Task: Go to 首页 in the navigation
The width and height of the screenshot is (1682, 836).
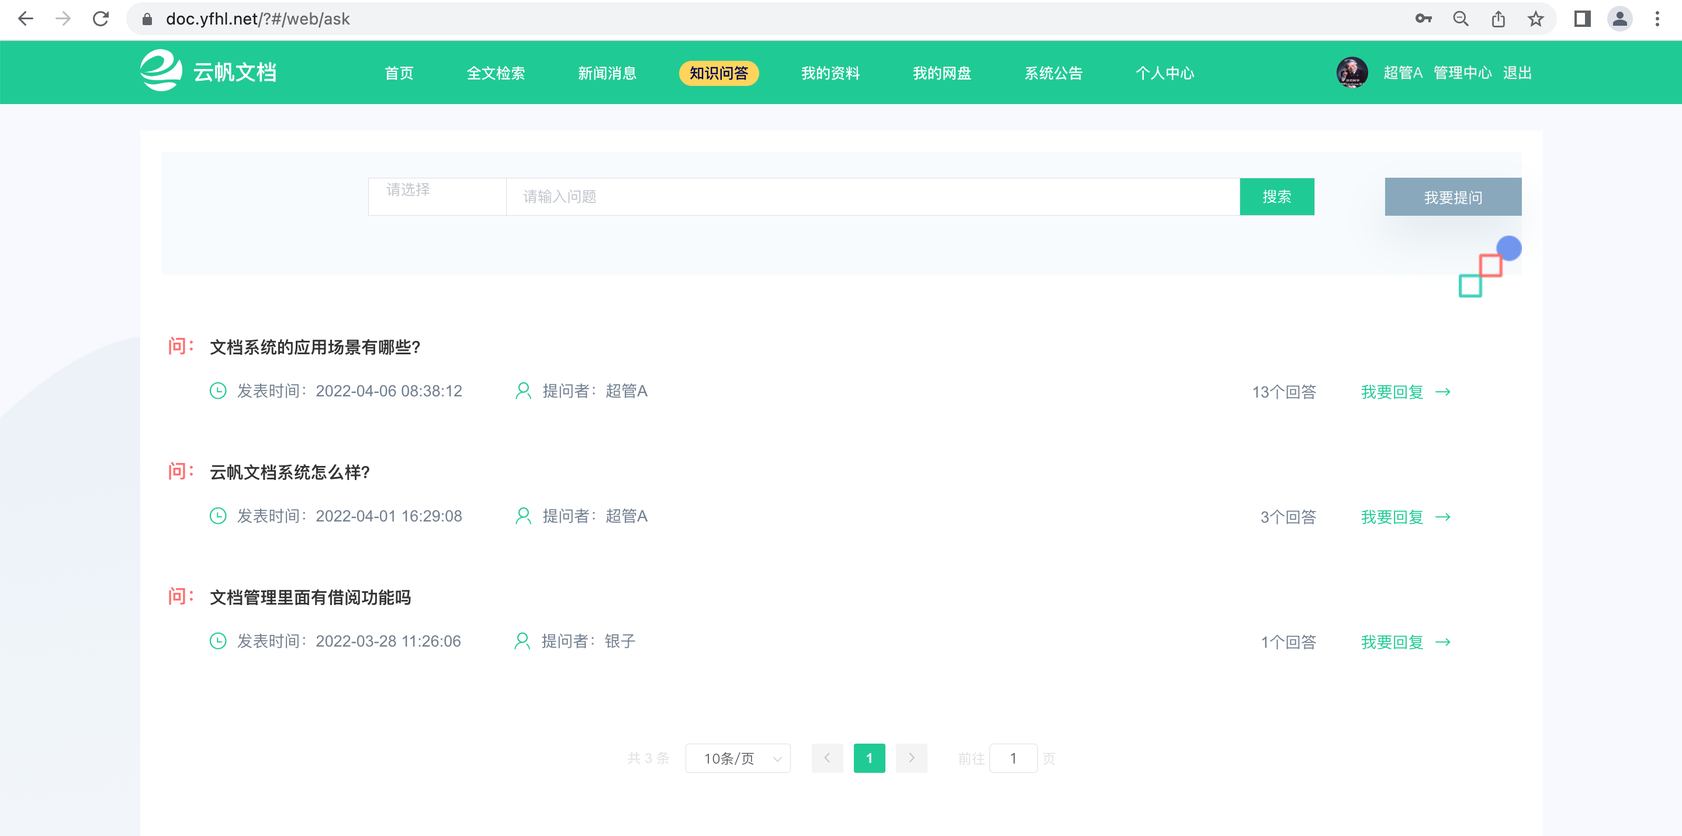Action: 399,72
